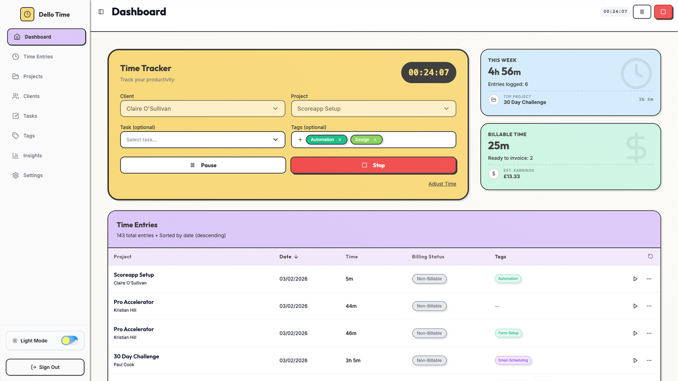Pause the timer from the header pause icon

642,12
